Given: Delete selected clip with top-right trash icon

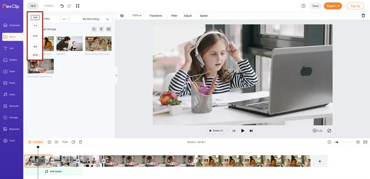Looking at the screenshot, I should [363, 16].
